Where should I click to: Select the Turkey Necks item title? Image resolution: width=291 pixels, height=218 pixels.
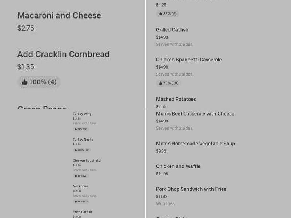point(83,140)
